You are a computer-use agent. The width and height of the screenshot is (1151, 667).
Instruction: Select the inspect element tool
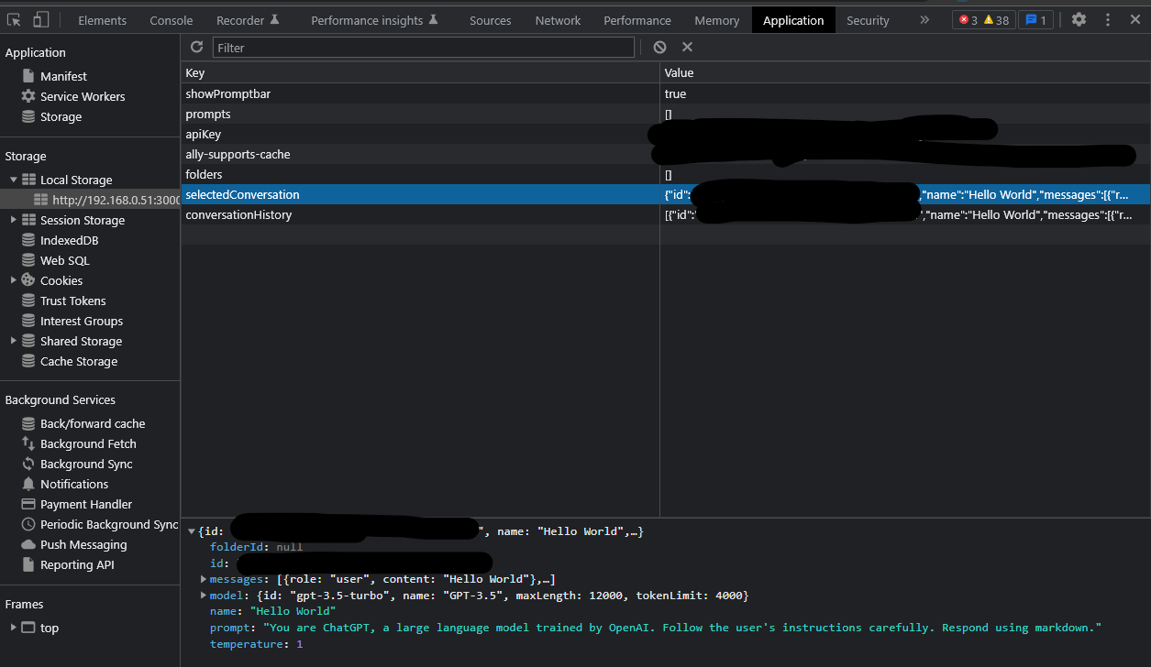click(15, 18)
